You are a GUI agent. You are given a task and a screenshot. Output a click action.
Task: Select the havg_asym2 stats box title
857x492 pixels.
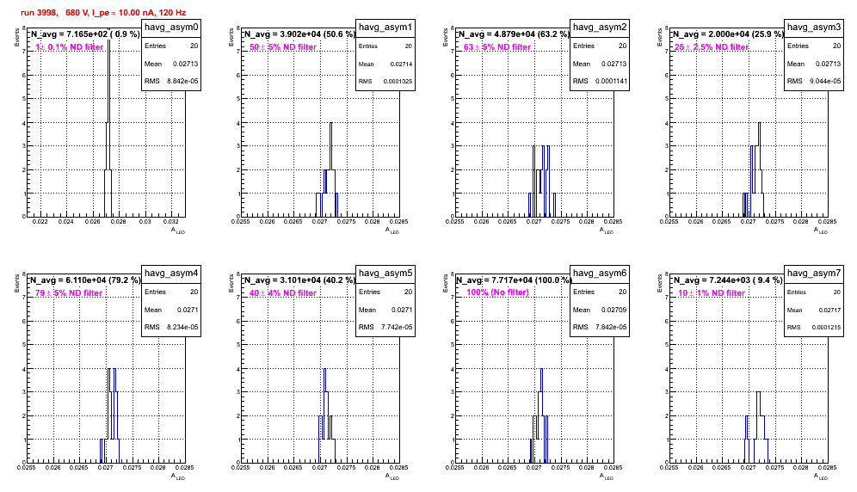[600, 28]
